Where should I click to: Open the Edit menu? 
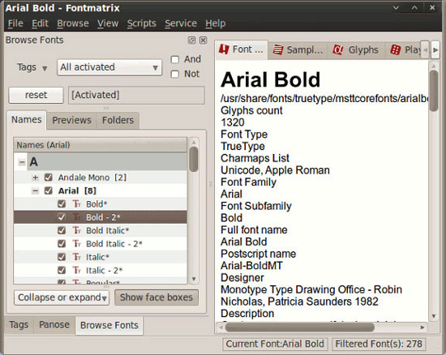point(40,24)
